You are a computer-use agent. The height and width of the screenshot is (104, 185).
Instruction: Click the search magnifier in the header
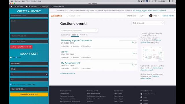(67, 16)
